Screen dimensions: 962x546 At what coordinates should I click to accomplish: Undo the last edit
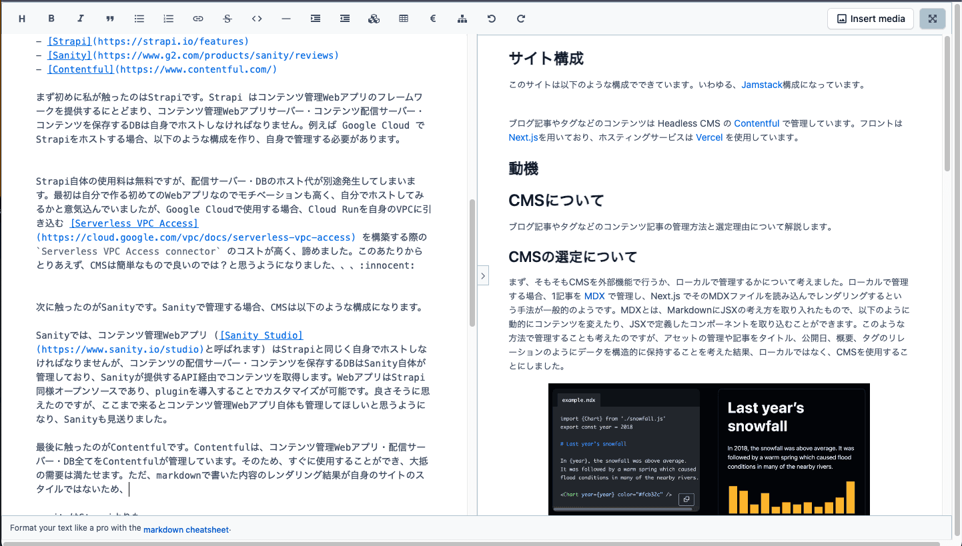coord(491,19)
